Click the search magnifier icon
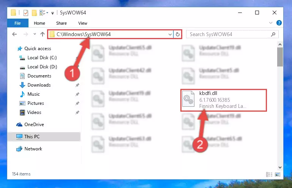This screenshot has height=188, width=292. (x=273, y=34)
